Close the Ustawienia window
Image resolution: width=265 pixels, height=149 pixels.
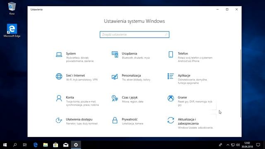click(x=236, y=10)
